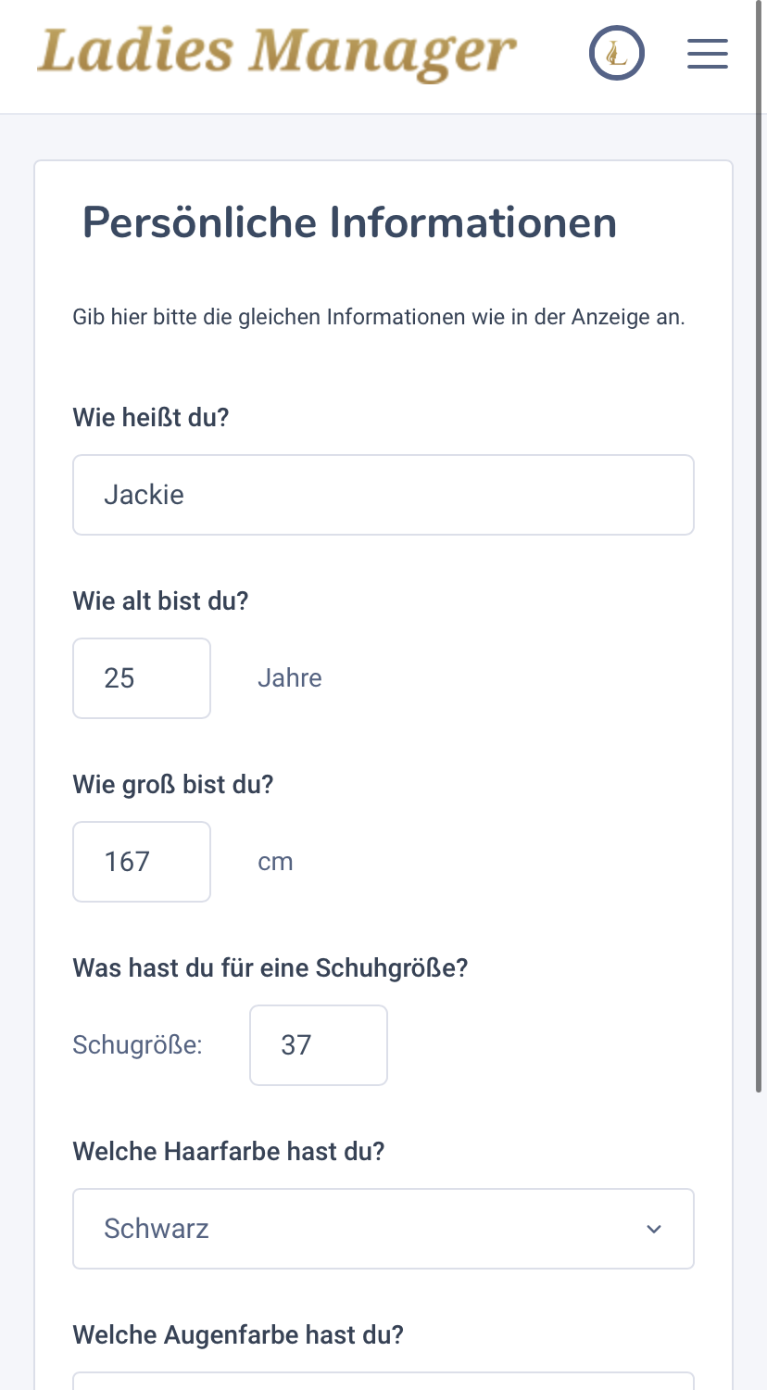
Task: Click the Ladies Manager logo
Action: (276, 52)
